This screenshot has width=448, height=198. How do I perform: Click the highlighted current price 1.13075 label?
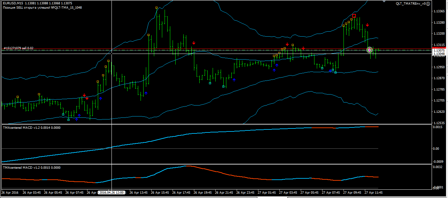(x=439, y=51)
